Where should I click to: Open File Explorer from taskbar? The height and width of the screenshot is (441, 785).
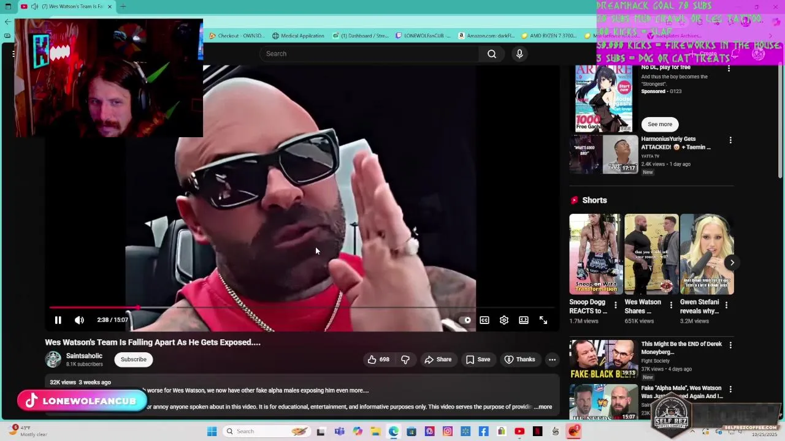tap(375, 431)
